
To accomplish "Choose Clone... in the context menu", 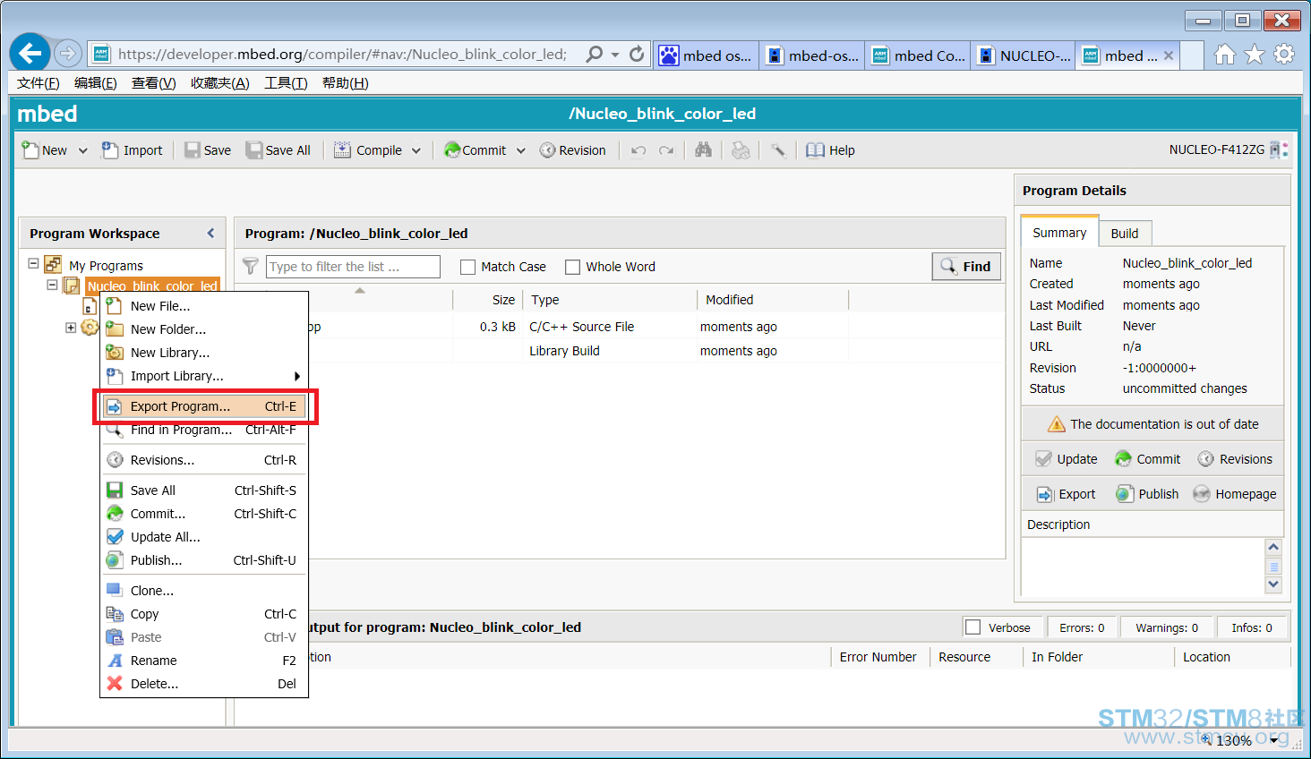I will click(x=204, y=591).
